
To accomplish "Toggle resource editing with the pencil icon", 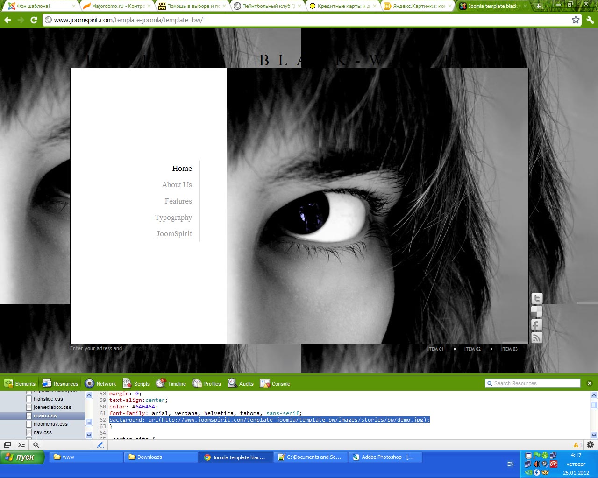I will [100, 445].
